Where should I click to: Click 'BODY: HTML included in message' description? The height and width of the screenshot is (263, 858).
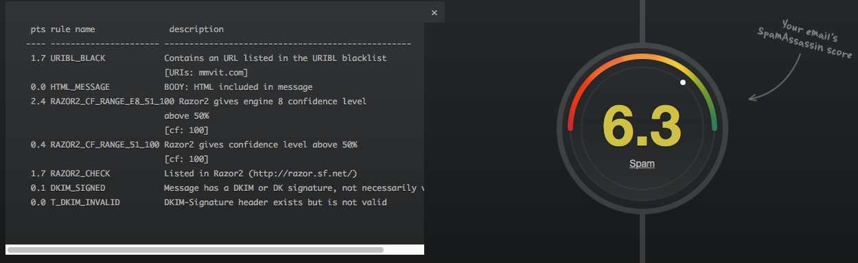point(238,87)
